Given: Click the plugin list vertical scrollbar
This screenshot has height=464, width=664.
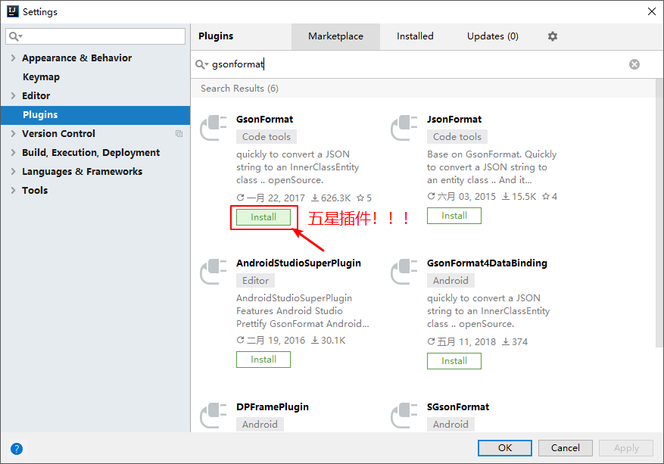Looking at the screenshot, I should tap(659, 212).
